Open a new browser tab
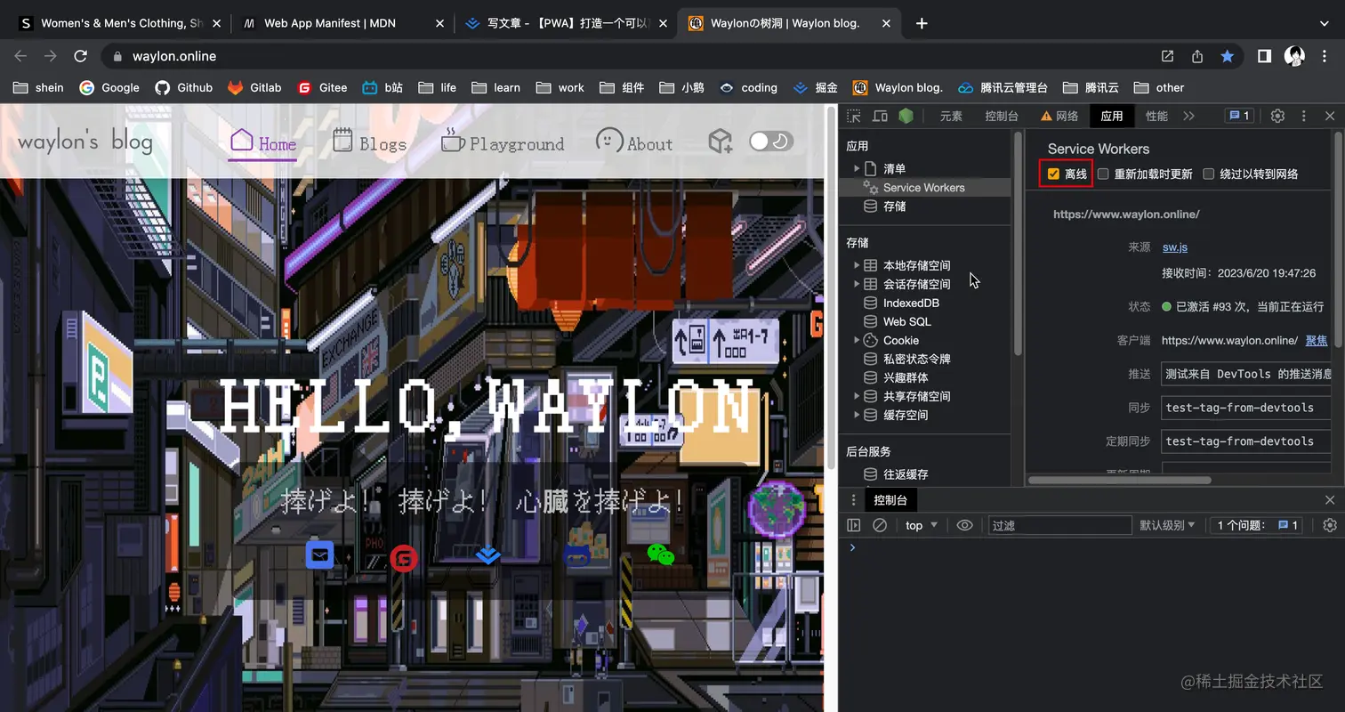This screenshot has width=1345, height=712. coord(922,23)
